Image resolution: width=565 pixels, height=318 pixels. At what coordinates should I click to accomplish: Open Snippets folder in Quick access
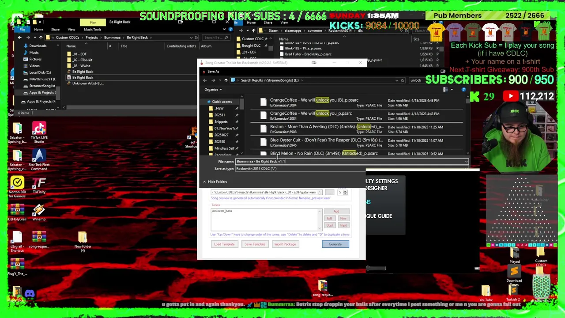pos(221,121)
